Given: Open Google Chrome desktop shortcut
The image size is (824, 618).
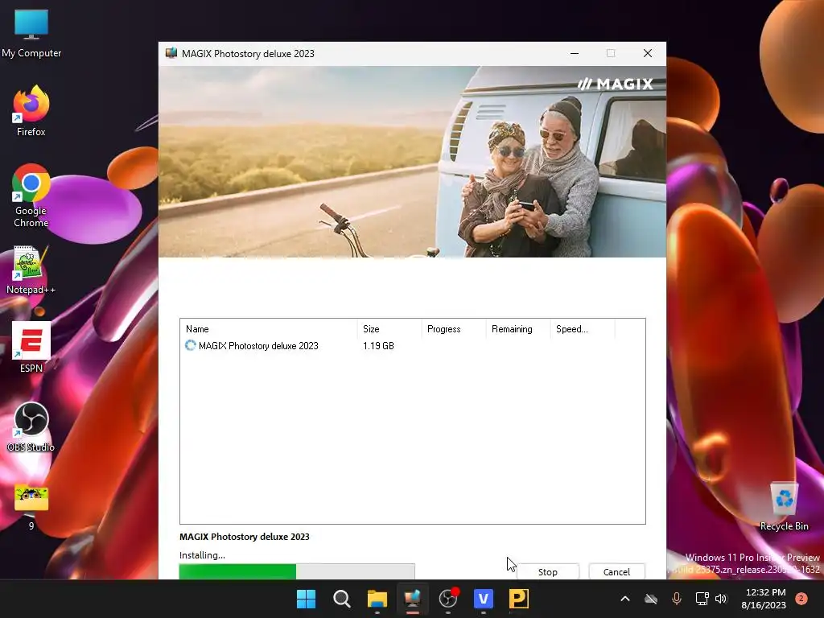Looking at the screenshot, I should tap(31, 196).
